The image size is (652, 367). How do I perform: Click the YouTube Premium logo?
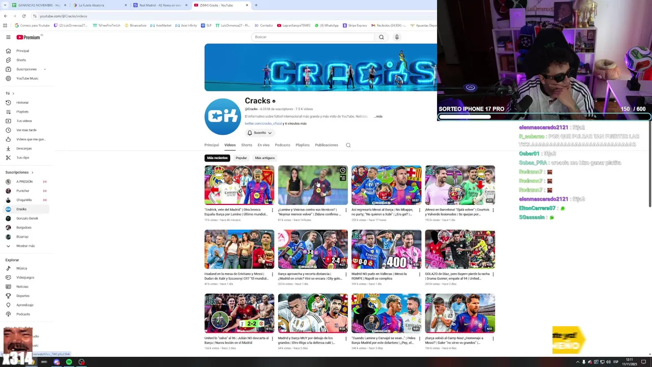pos(28,37)
